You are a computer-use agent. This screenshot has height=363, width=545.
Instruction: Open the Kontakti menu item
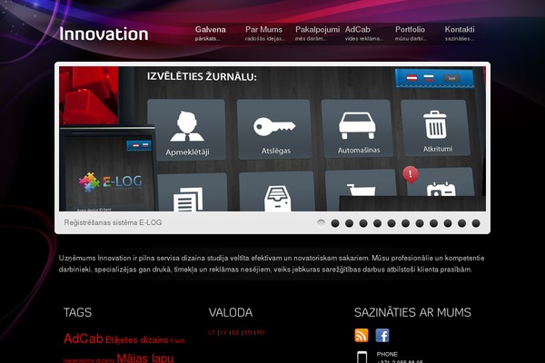pyautogui.click(x=460, y=34)
